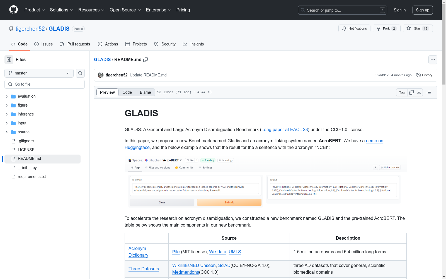
Task: Open the UMLS link
Action: coord(235,252)
